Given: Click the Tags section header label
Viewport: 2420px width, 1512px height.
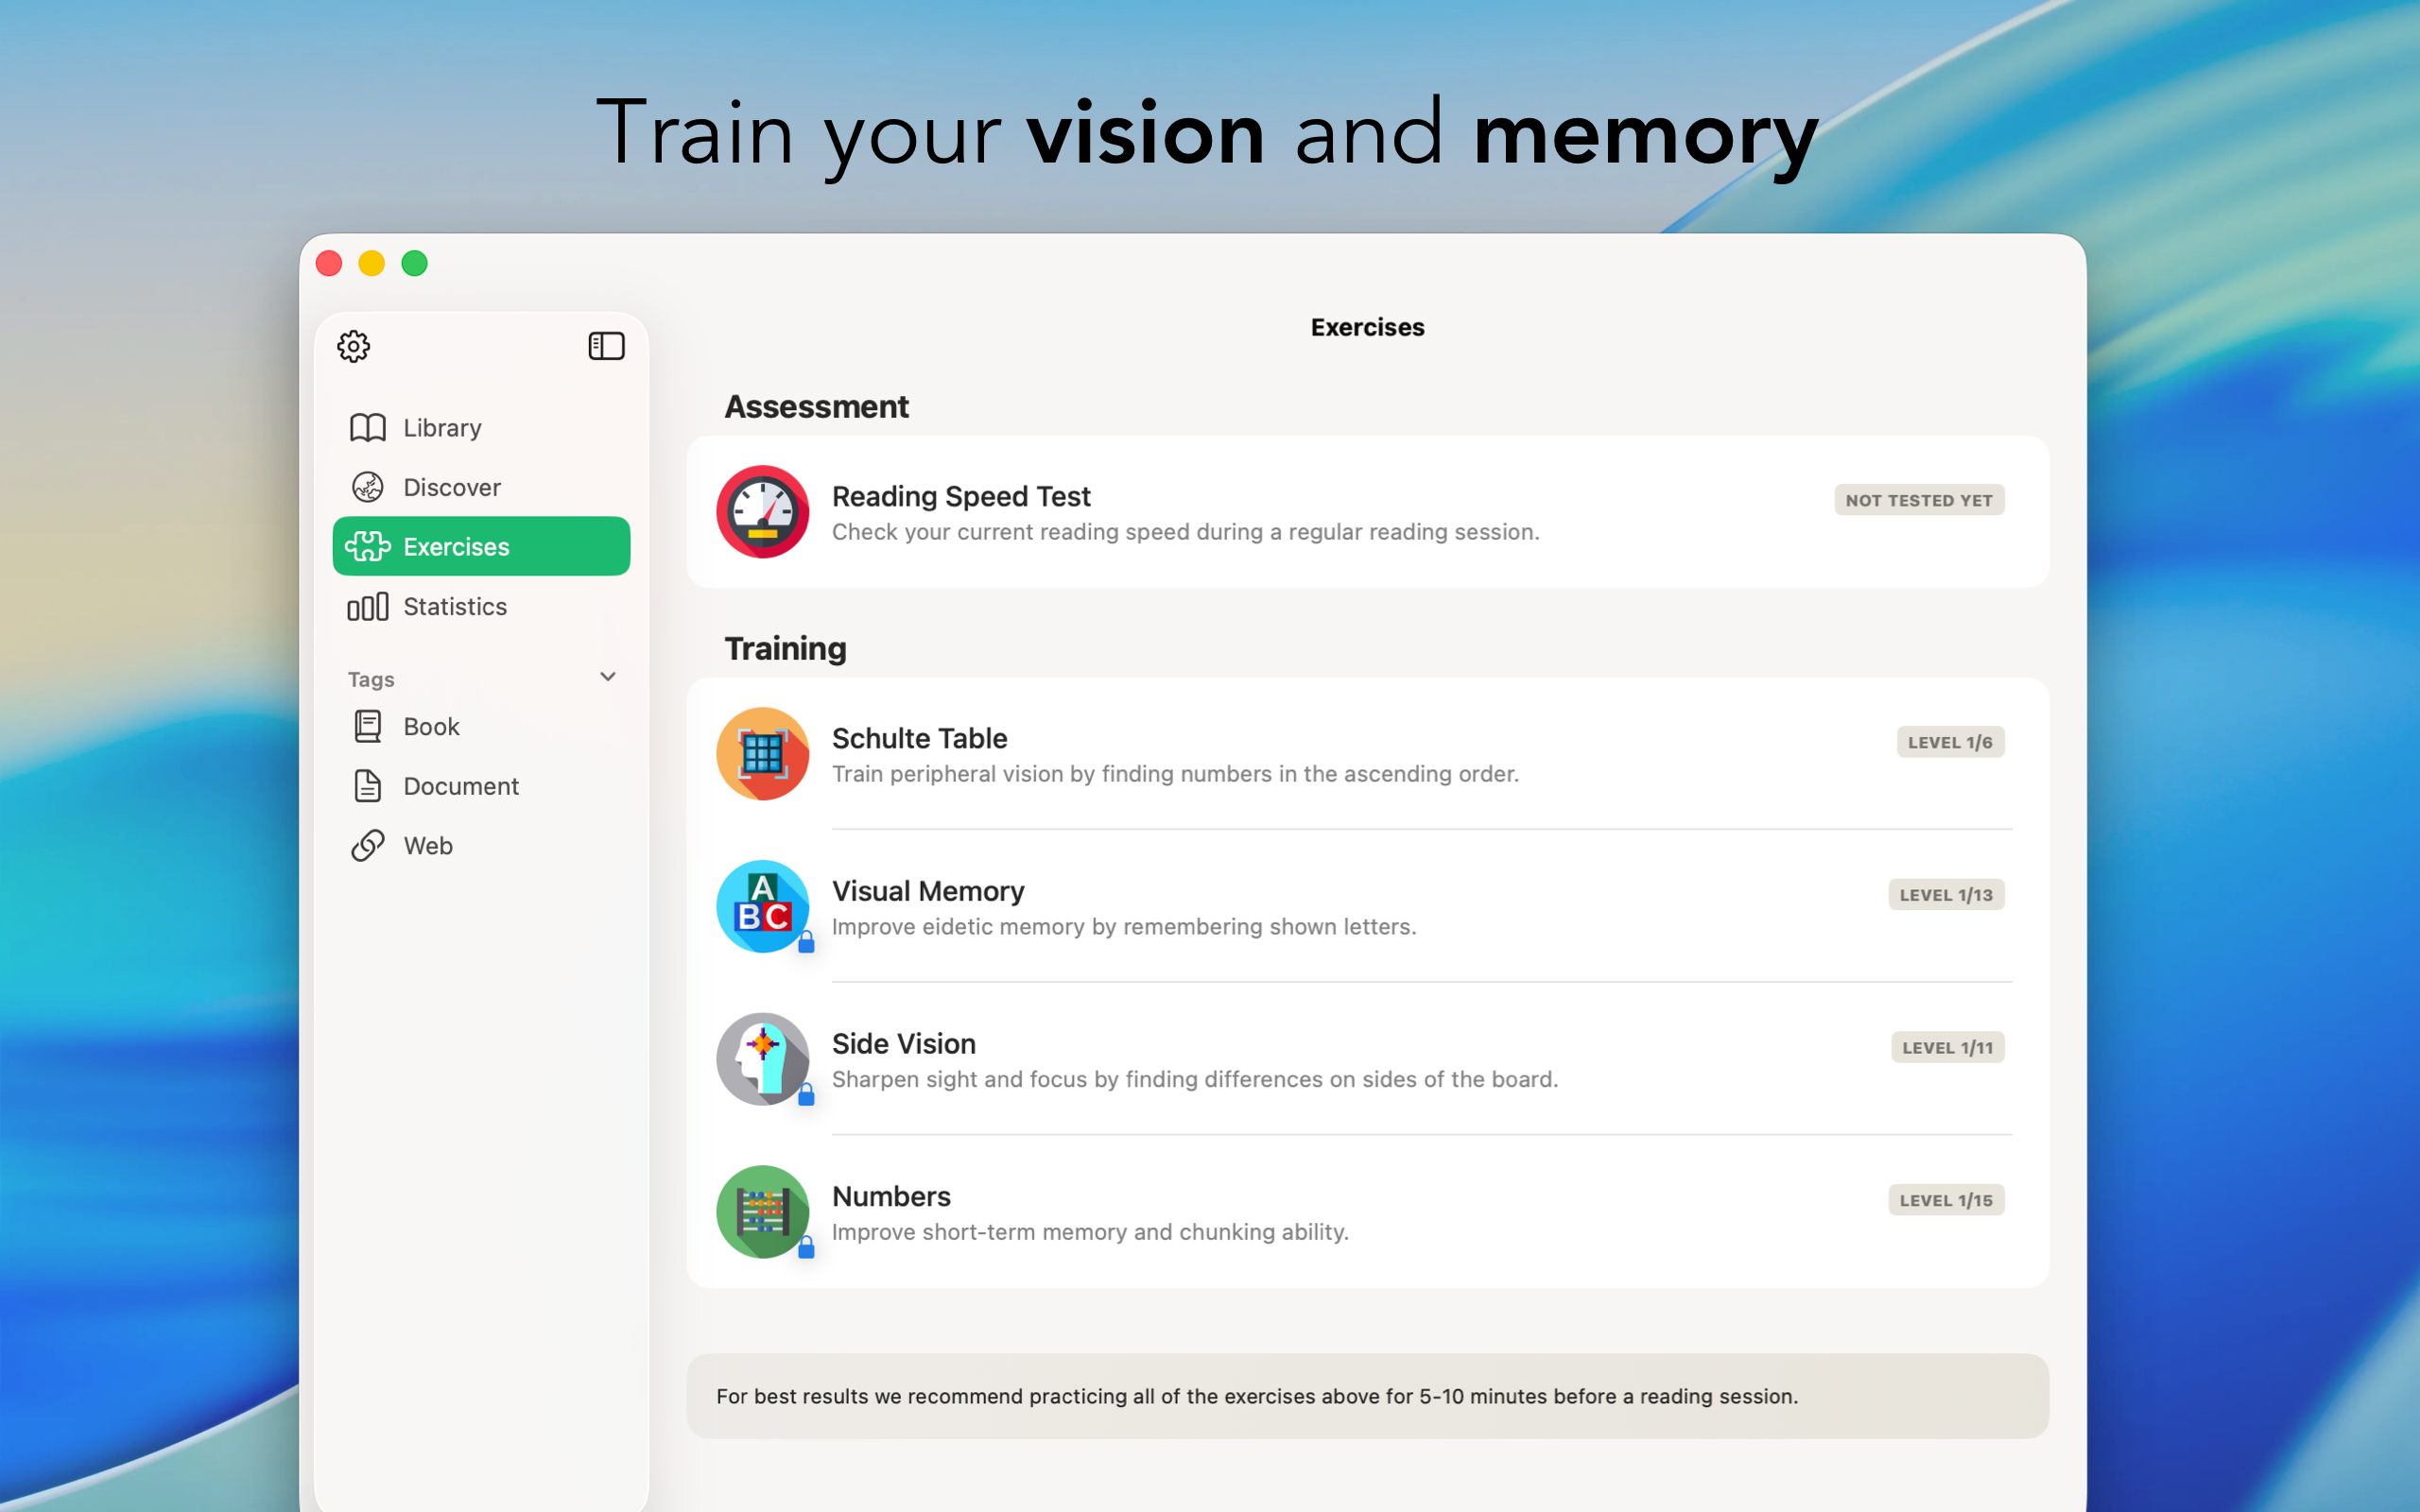Looking at the screenshot, I should click(371, 679).
